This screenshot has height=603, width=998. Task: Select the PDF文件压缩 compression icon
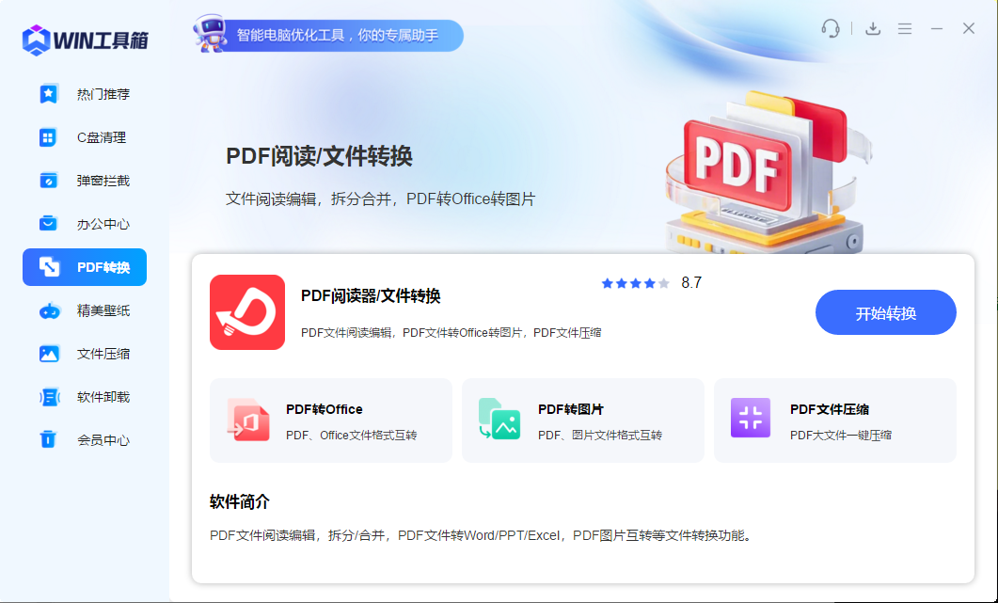[750, 419]
